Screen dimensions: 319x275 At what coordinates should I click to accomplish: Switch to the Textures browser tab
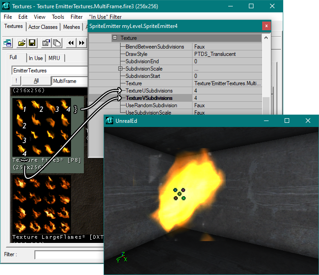click(x=13, y=26)
